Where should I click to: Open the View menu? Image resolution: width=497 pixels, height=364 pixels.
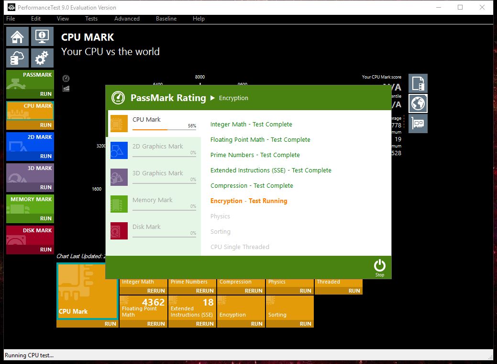tap(63, 19)
